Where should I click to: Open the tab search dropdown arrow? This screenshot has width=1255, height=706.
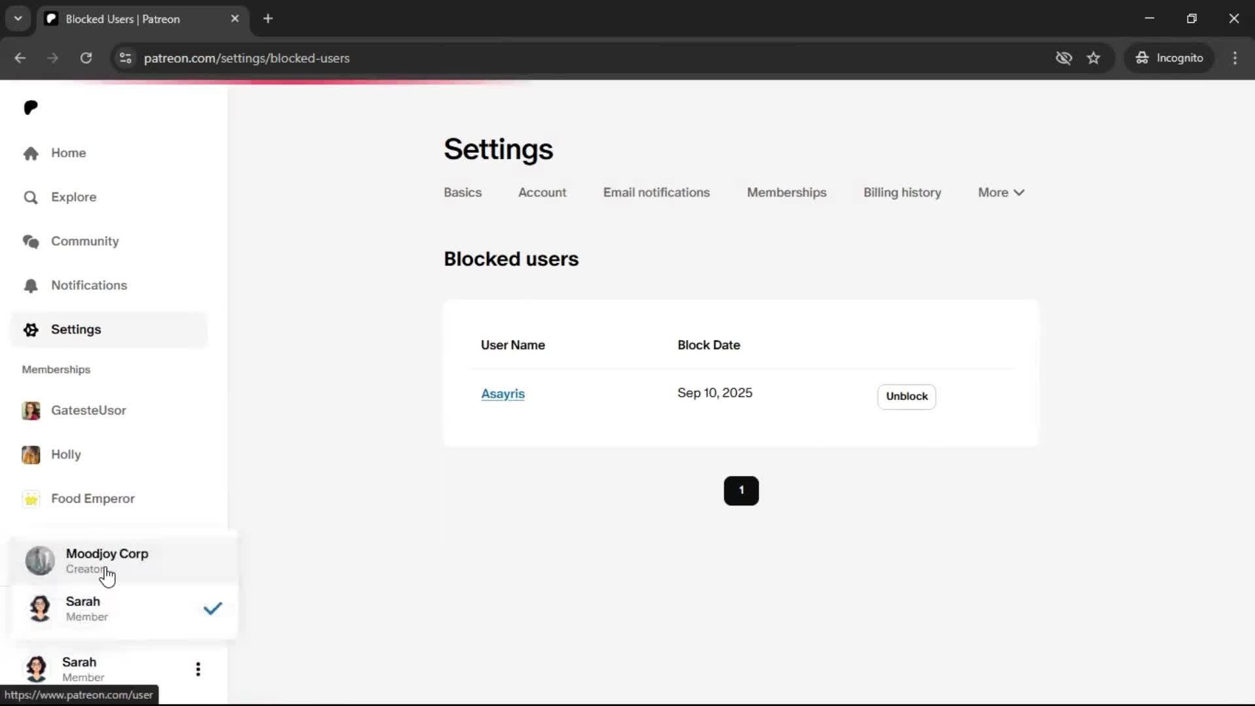pyautogui.click(x=18, y=19)
